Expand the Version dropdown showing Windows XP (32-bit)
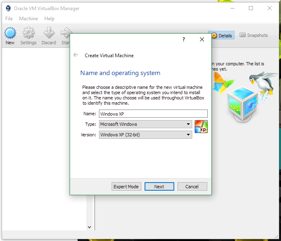The width and height of the screenshot is (281, 241). point(145,135)
